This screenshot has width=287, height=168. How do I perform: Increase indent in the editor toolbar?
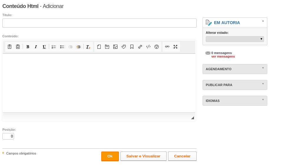coord(79,47)
